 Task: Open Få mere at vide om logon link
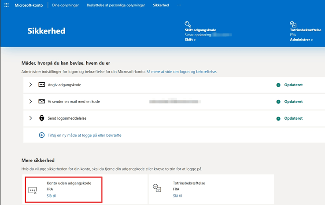click(181, 72)
